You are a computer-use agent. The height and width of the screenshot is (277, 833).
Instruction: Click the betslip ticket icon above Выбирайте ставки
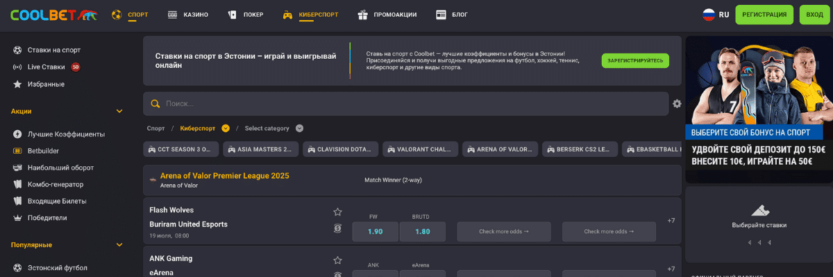click(759, 211)
